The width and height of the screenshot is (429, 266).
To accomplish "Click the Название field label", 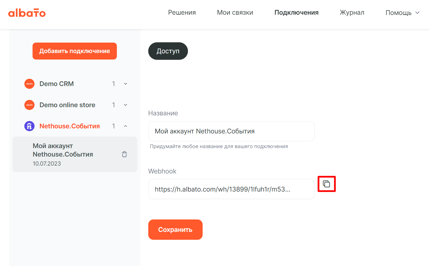I will 163,113.
